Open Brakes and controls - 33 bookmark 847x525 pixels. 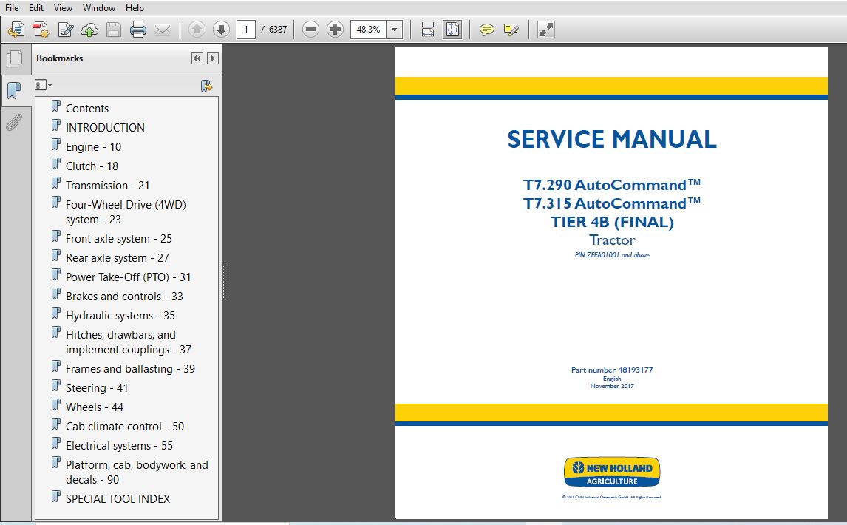[x=124, y=297]
